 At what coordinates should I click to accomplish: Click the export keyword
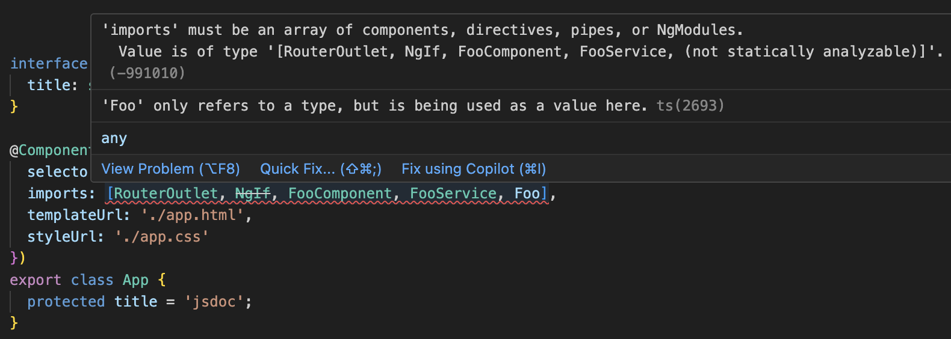(x=36, y=280)
